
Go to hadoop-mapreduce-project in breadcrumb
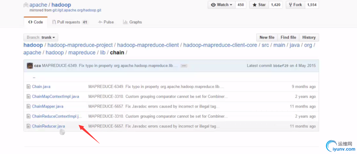click(x=80, y=45)
